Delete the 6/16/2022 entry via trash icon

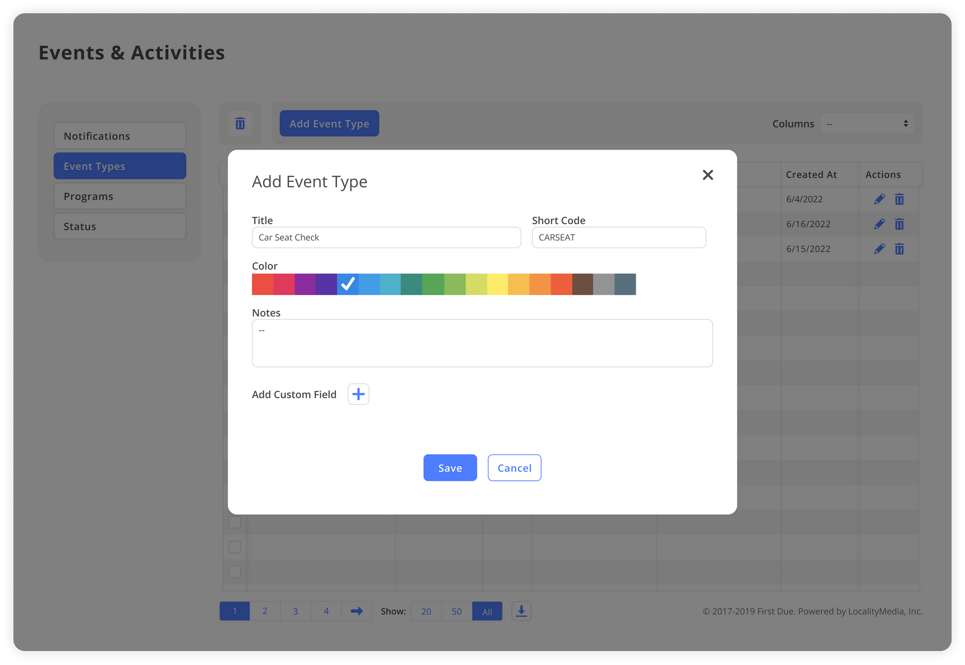click(899, 223)
